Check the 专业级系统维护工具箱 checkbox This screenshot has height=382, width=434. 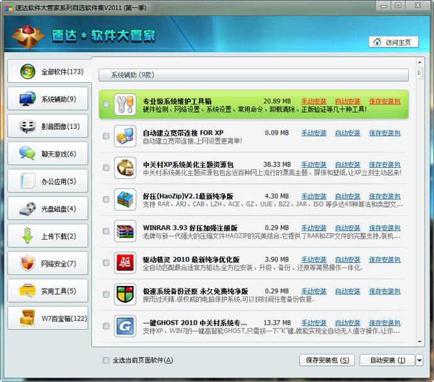pyautogui.click(x=106, y=104)
